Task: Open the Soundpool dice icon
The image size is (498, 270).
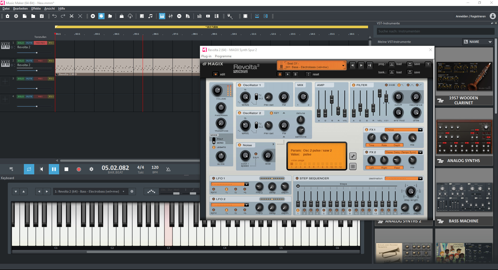Action: pos(142,16)
